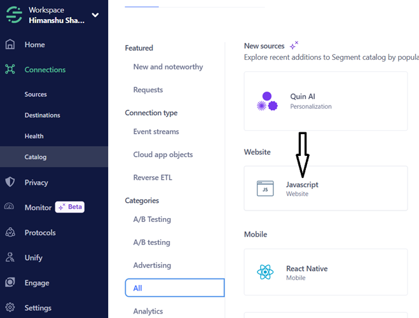The height and width of the screenshot is (318, 419).
Task: Open the Quin AI source card
Action: coord(326,101)
